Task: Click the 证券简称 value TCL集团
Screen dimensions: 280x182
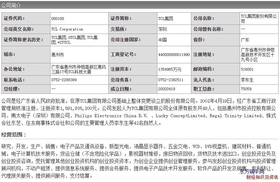Action: tap(165, 19)
